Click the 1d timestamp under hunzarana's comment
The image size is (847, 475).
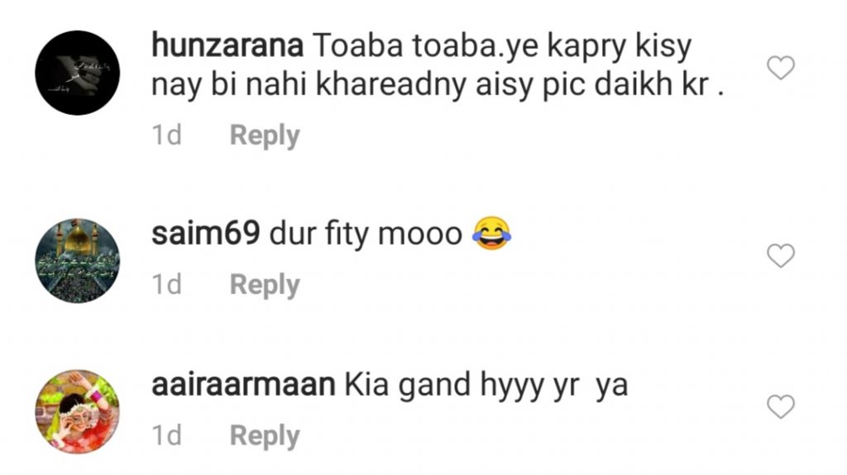pos(167,135)
